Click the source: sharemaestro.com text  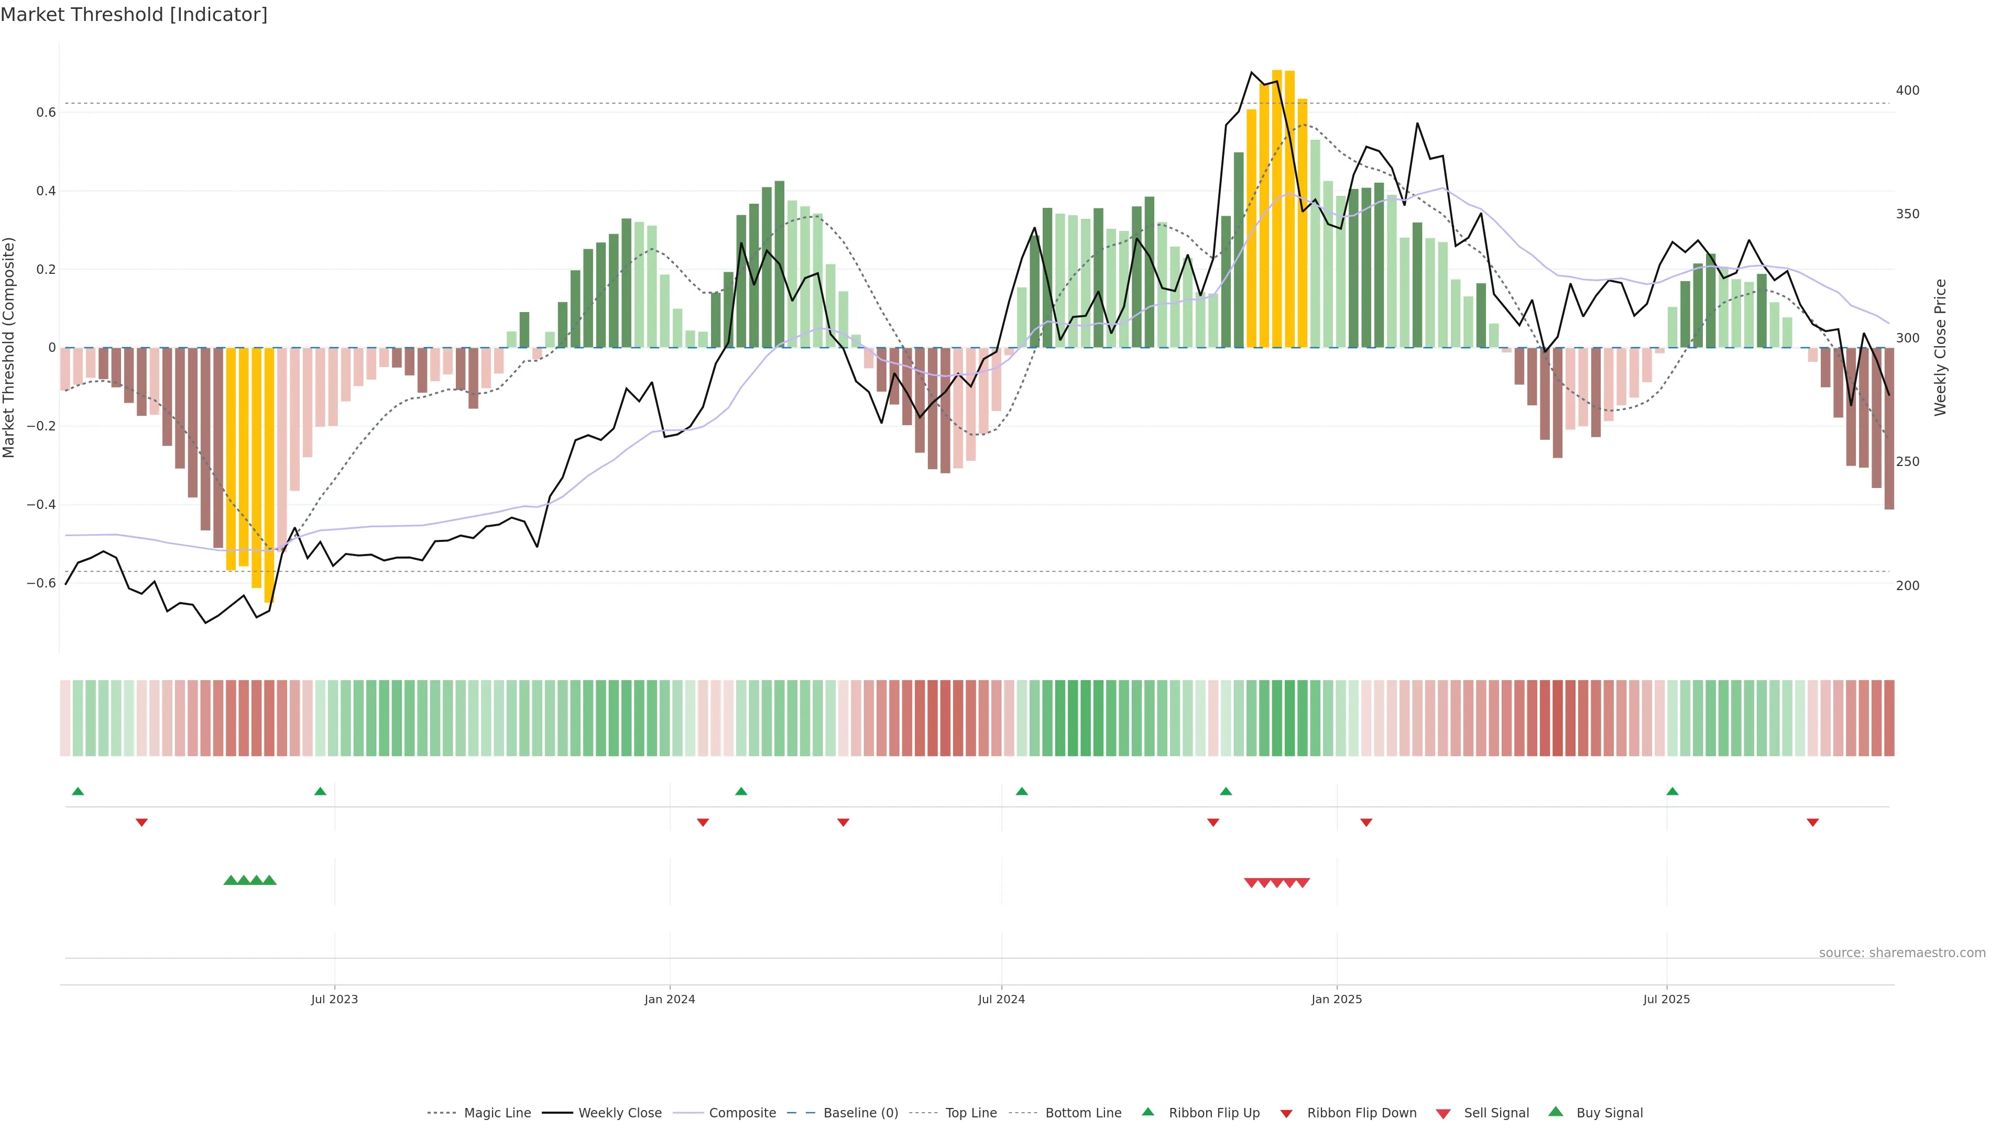1902,952
